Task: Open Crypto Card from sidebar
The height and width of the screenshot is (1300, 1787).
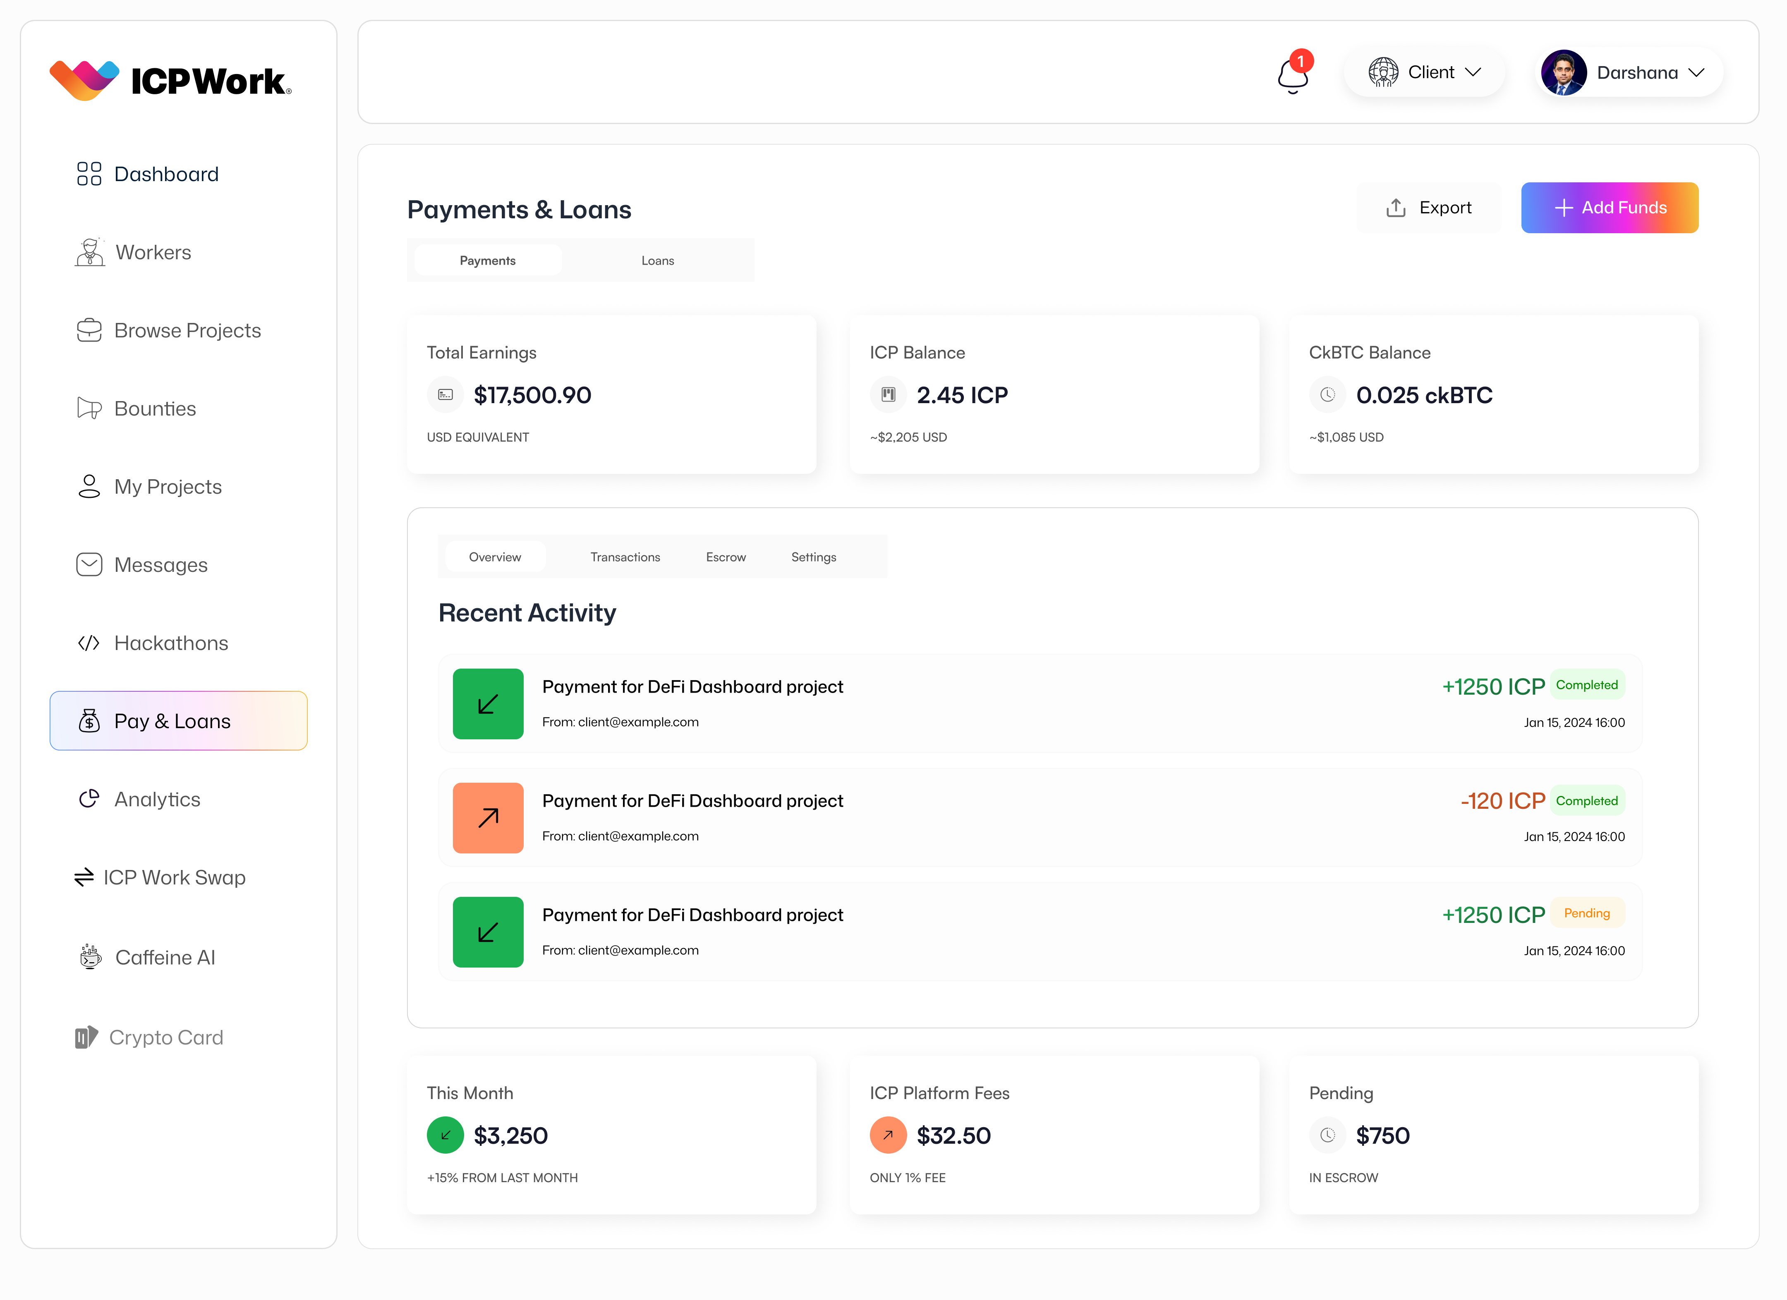Action: click(87, 1037)
